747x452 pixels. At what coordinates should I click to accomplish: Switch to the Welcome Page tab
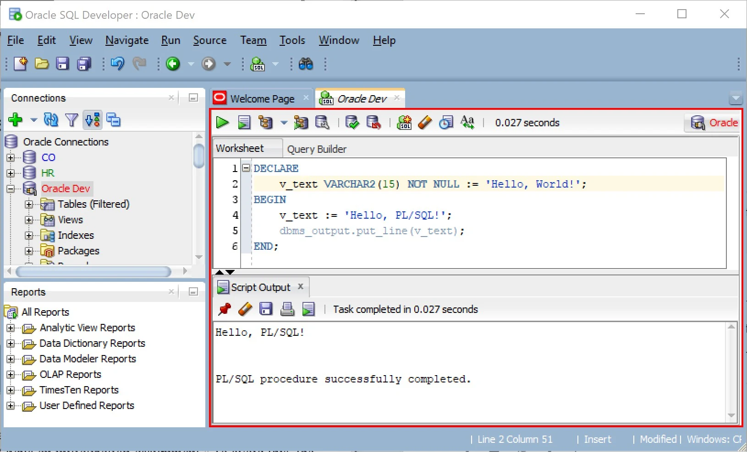[262, 99]
